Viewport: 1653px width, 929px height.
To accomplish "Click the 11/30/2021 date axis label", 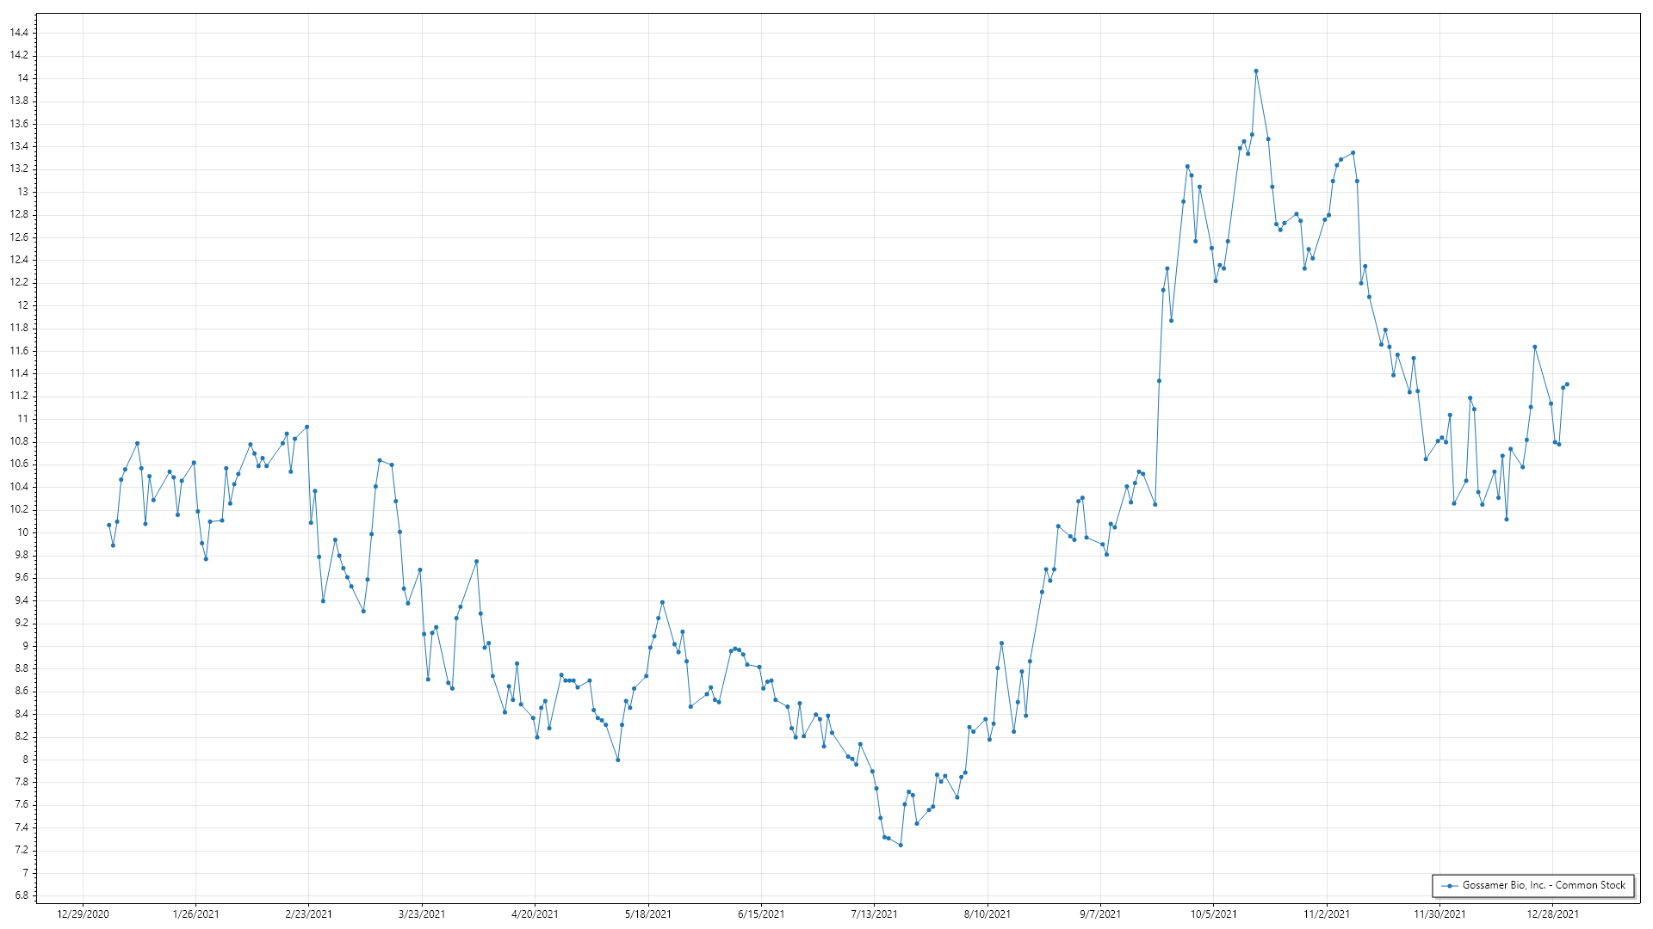I will (1439, 914).
